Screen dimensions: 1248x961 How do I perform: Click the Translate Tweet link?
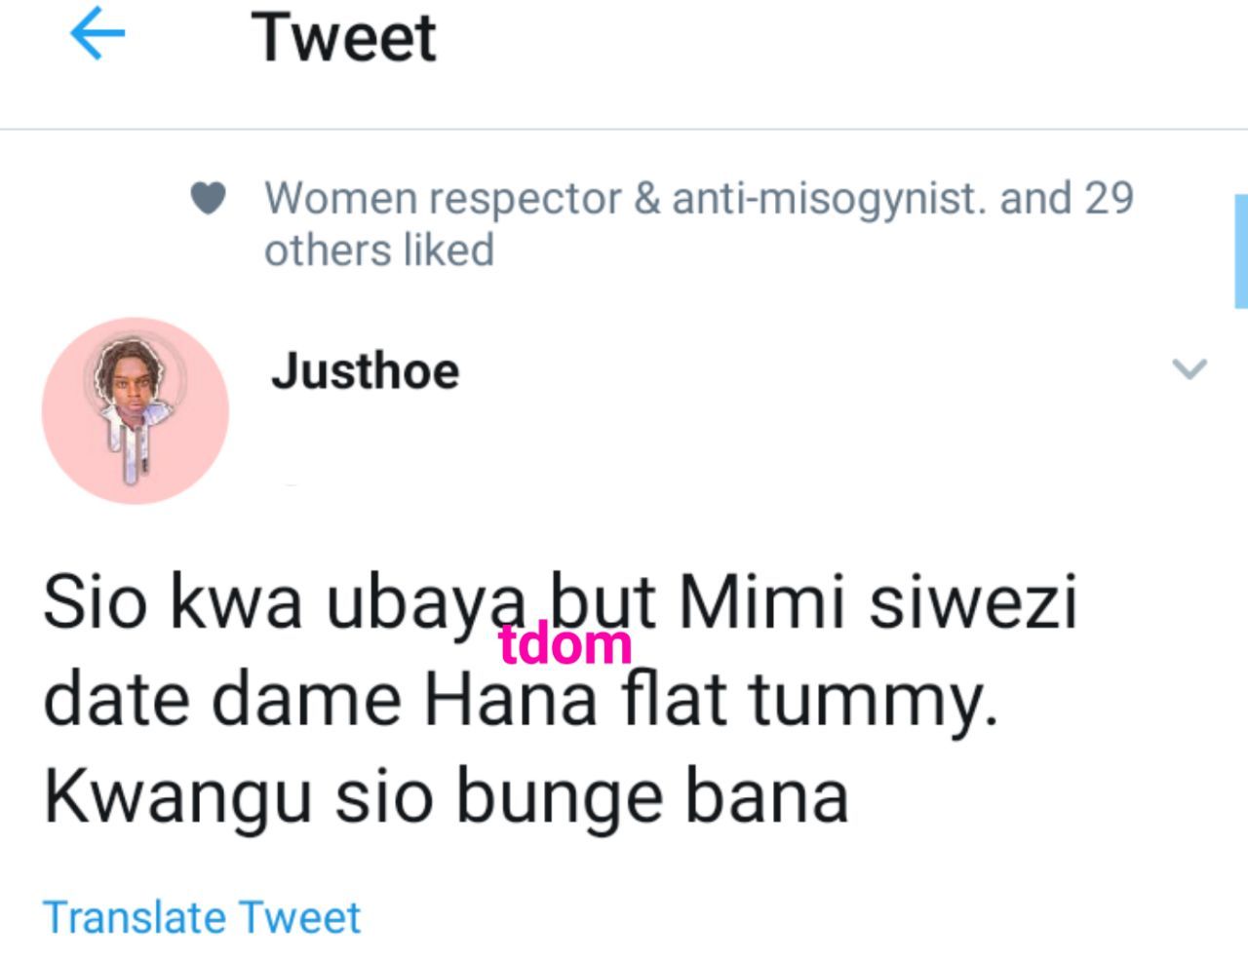202,917
